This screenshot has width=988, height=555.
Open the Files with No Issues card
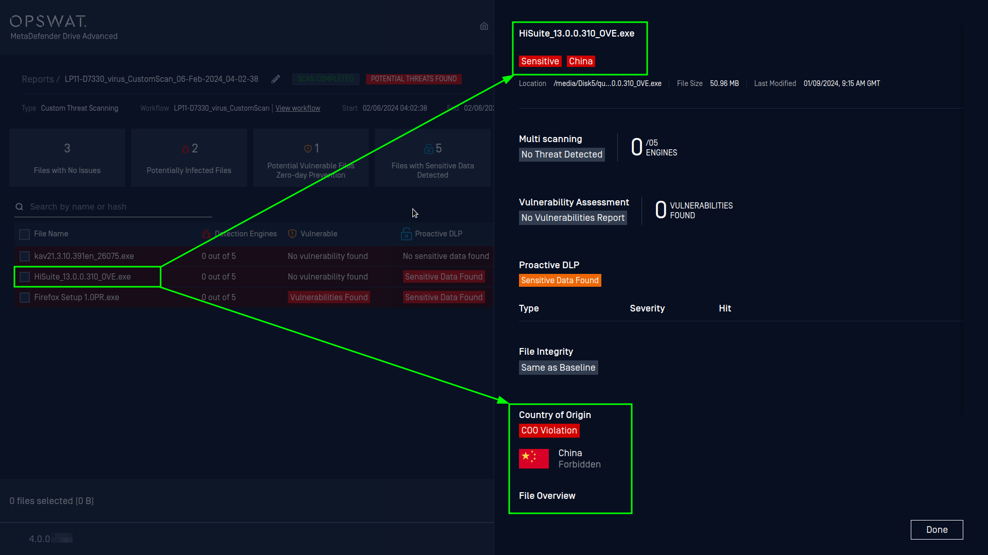(67, 158)
